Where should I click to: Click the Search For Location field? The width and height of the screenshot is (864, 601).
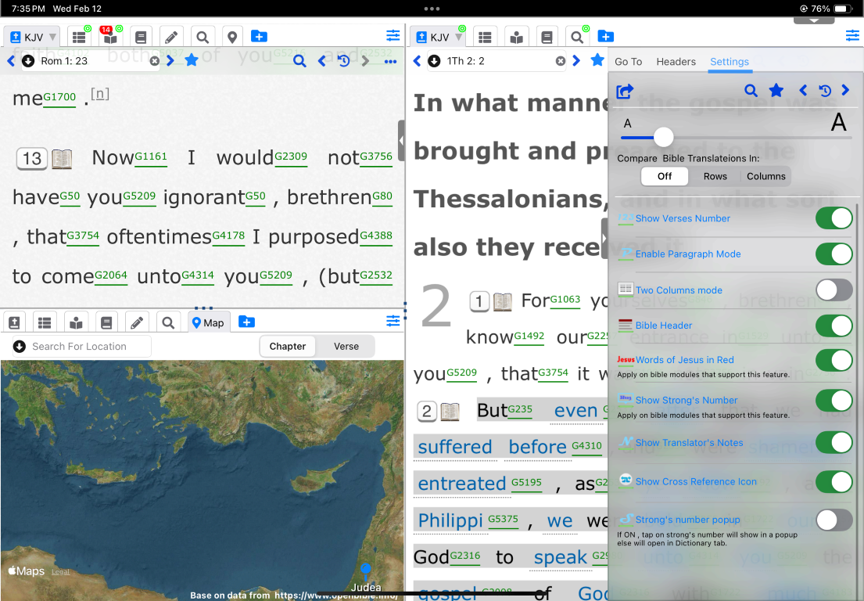pos(86,347)
